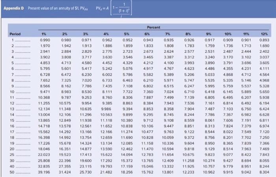Select the 4% column header
Image resolution: width=276 pixels, height=177 pixels.
point(106,34)
